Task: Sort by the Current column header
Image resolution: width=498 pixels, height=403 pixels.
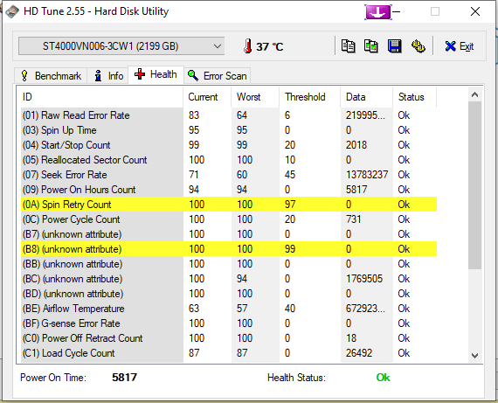Action: [207, 97]
